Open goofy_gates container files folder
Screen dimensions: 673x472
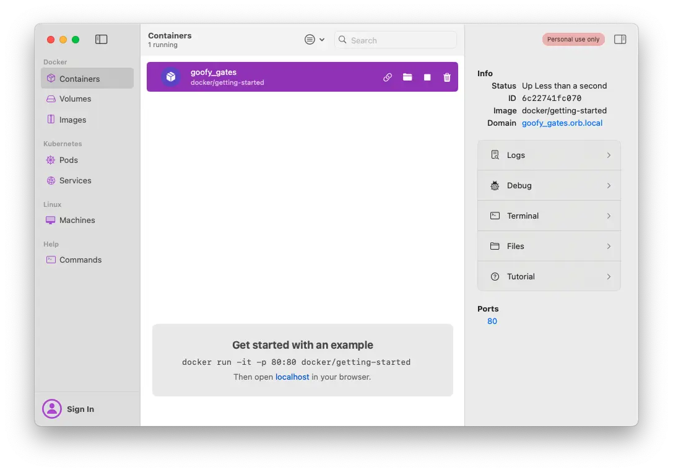(407, 77)
